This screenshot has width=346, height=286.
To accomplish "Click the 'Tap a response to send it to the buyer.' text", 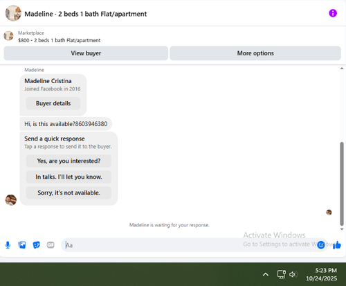I will (x=68, y=147).
